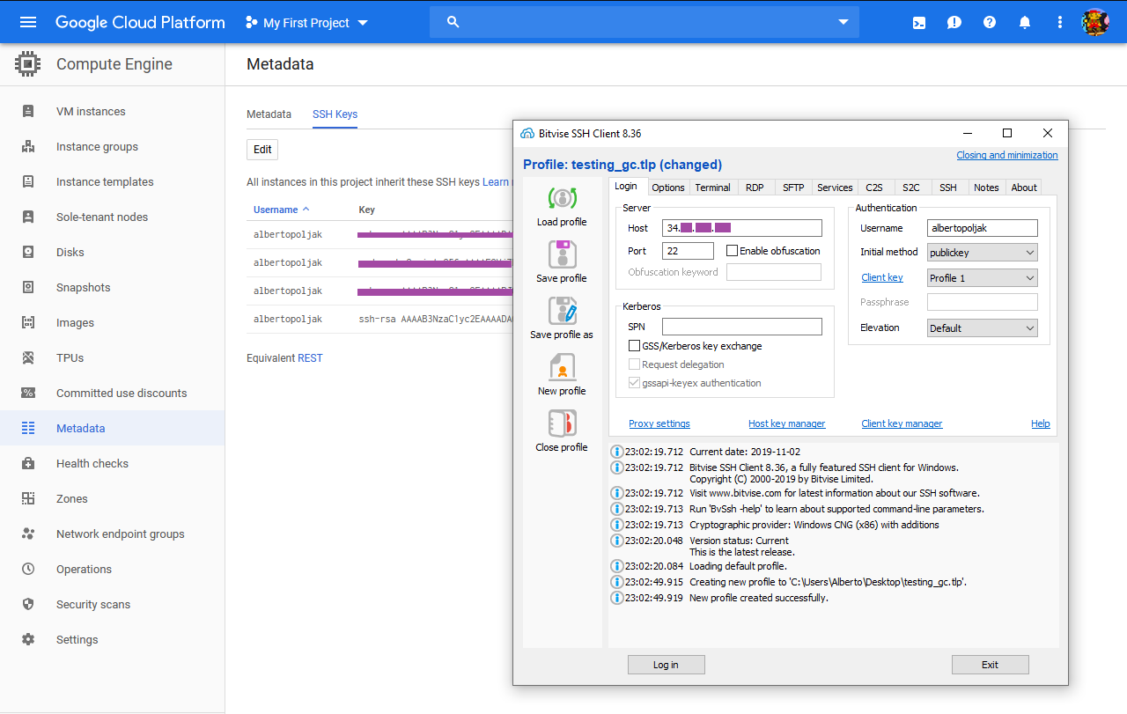Viewport: 1127px width, 714px height.
Task: Open Host key manager link
Action: (x=787, y=423)
